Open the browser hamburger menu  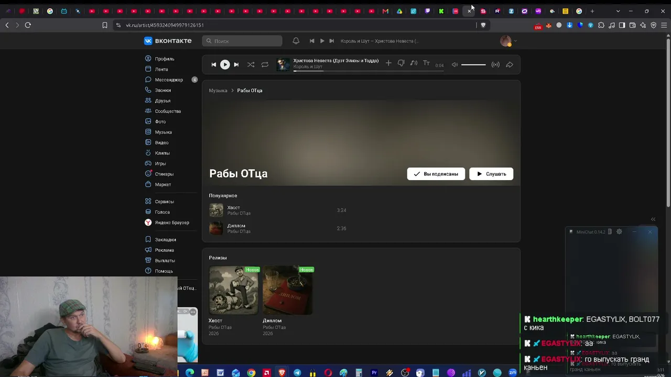pyautogui.click(x=664, y=25)
